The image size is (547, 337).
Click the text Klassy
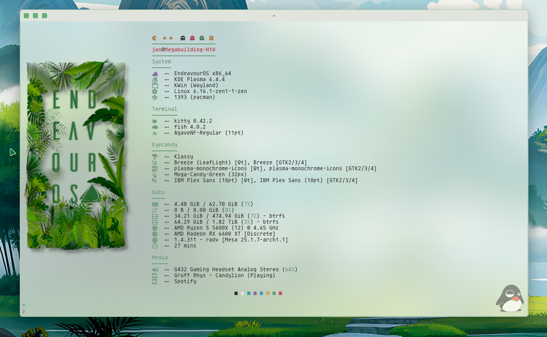pos(184,156)
